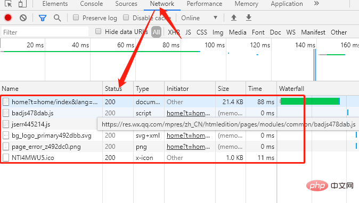The image size is (359, 203).
Task: Stop recording network log red button
Action: (x=8, y=18)
